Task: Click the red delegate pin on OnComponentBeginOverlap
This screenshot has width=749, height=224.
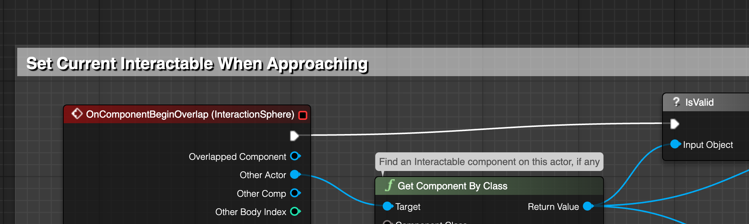Action: pos(303,115)
